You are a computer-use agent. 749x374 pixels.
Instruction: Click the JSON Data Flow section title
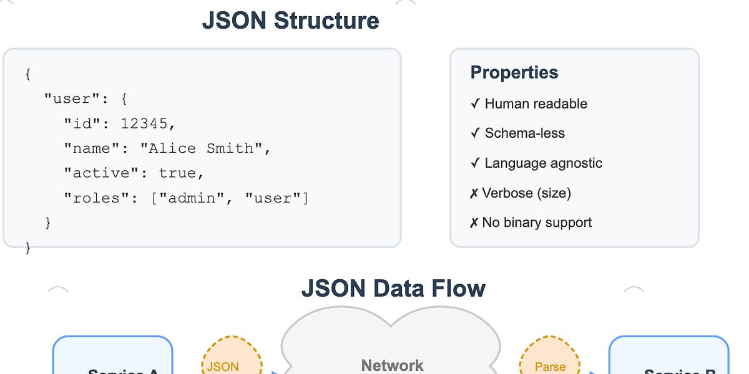point(393,289)
